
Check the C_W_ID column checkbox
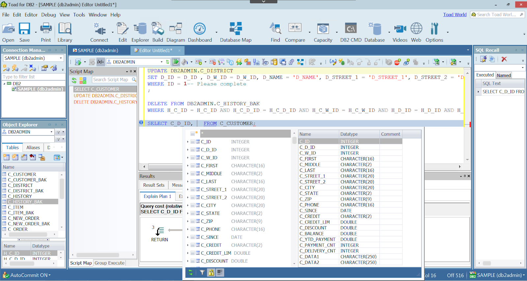click(x=193, y=158)
